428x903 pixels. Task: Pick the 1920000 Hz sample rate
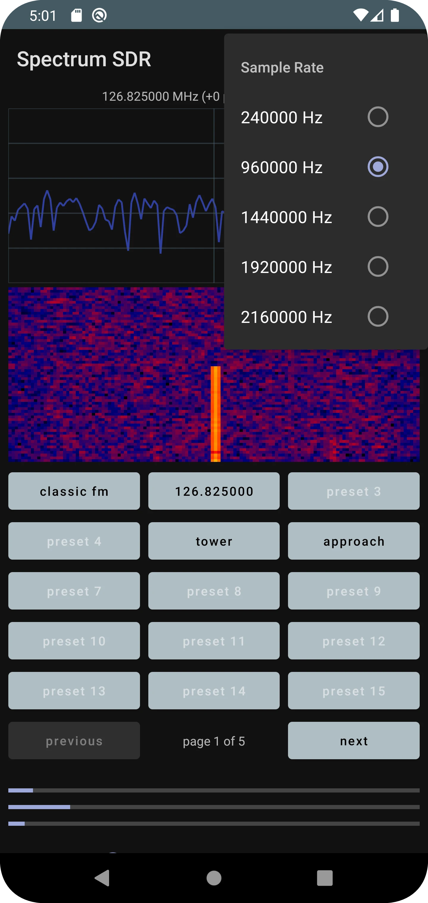(x=326, y=267)
